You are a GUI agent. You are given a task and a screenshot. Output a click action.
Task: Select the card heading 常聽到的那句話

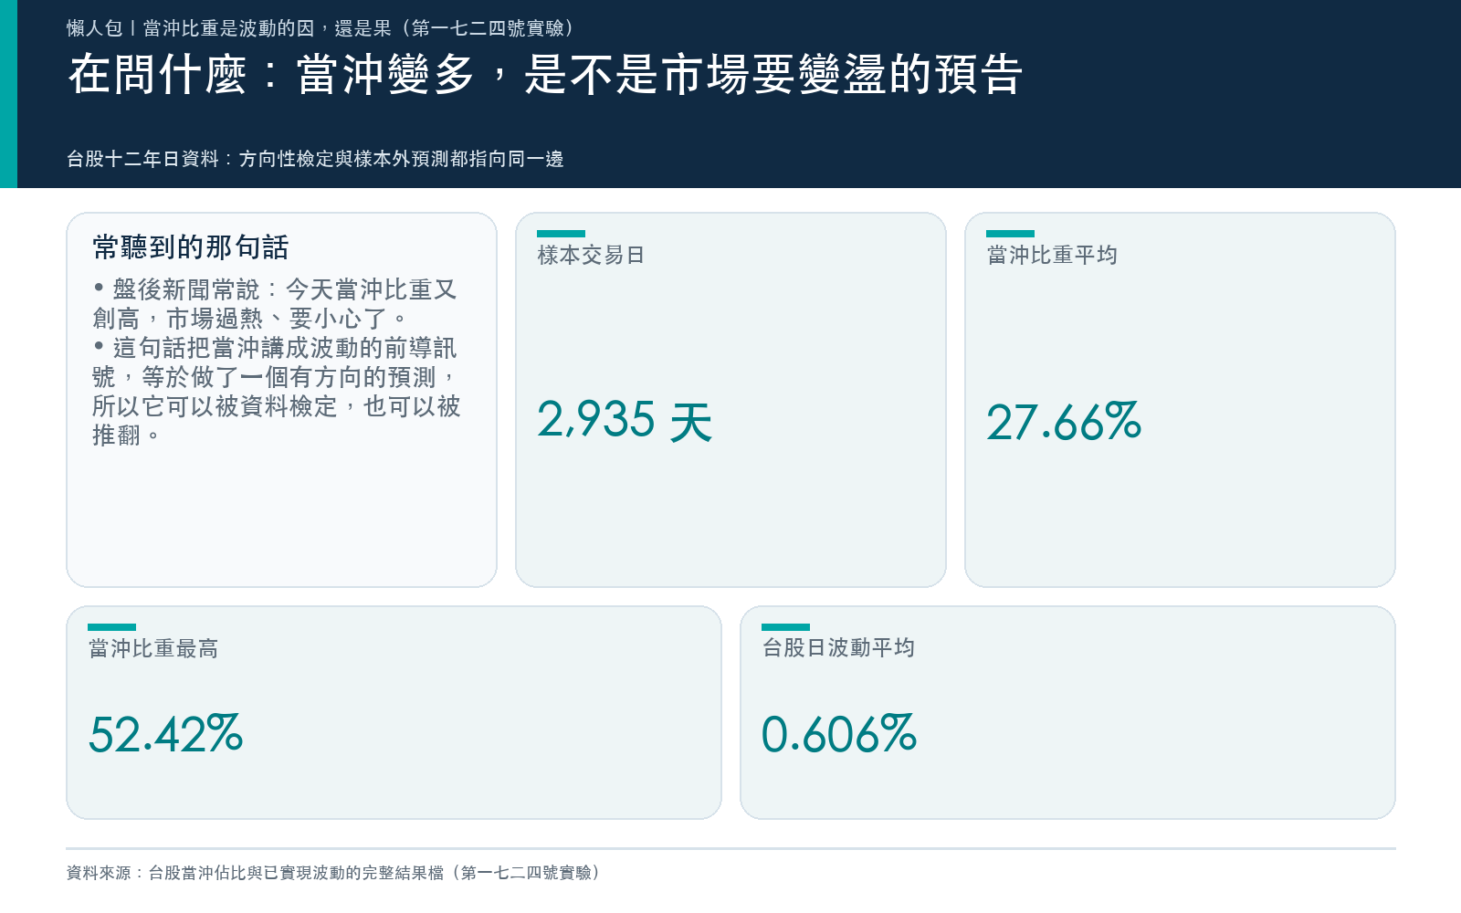click(191, 247)
